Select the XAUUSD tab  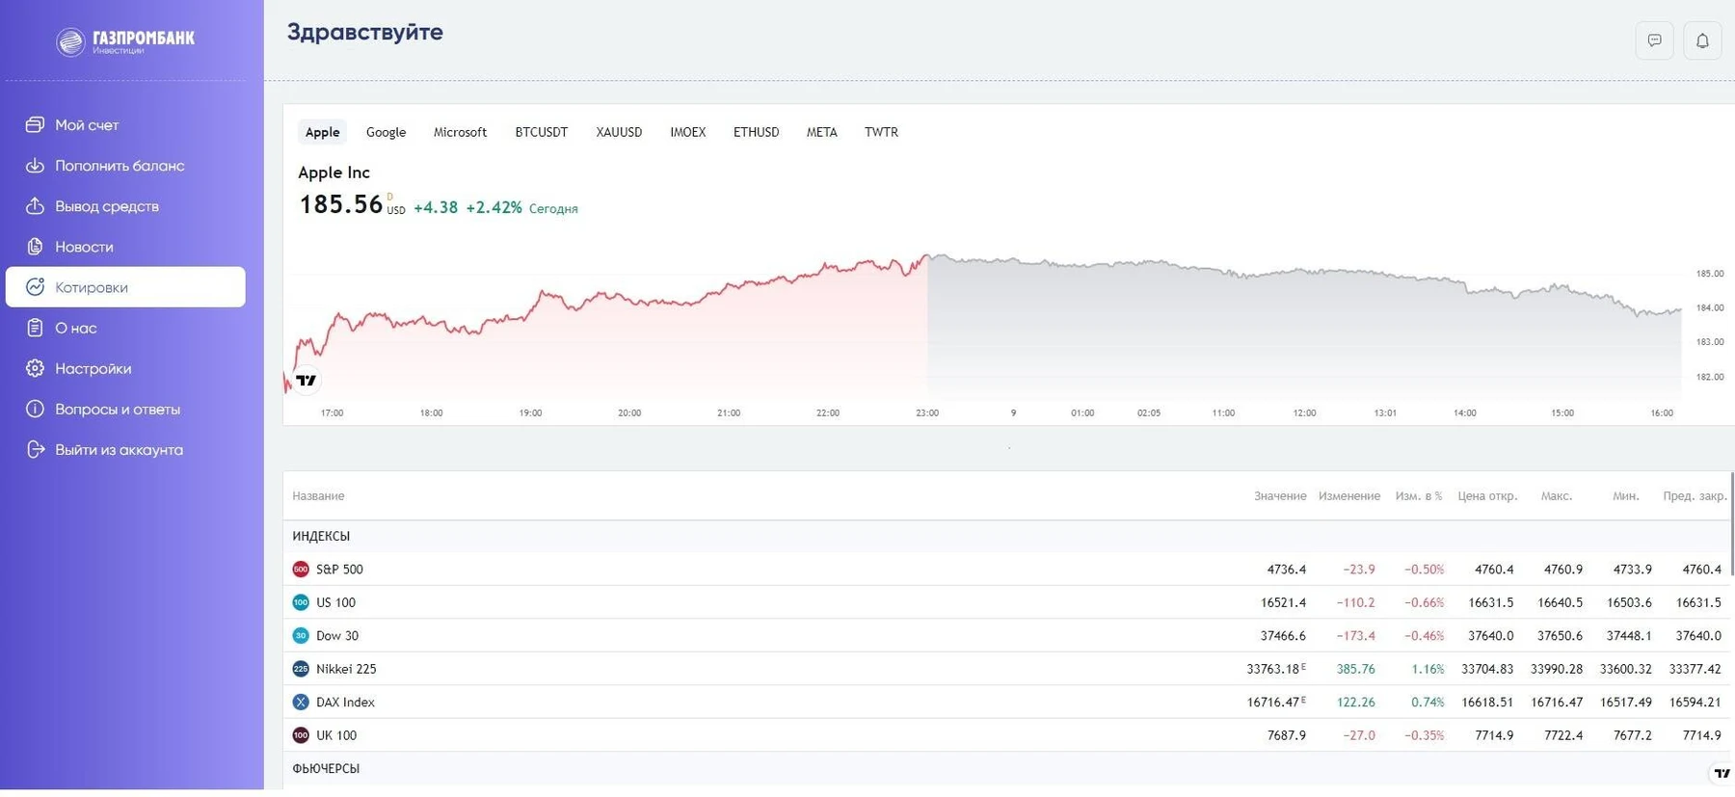[x=619, y=132]
